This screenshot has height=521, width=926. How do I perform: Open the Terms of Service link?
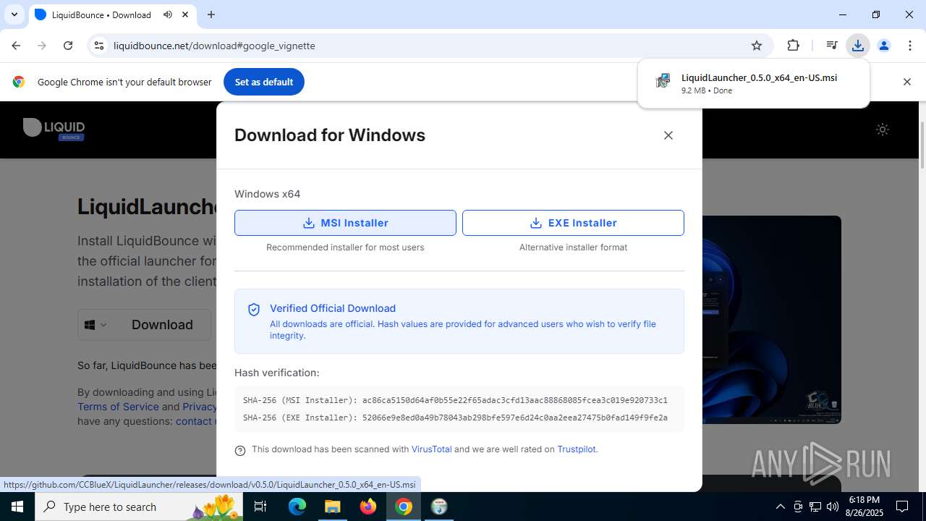[x=118, y=407]
